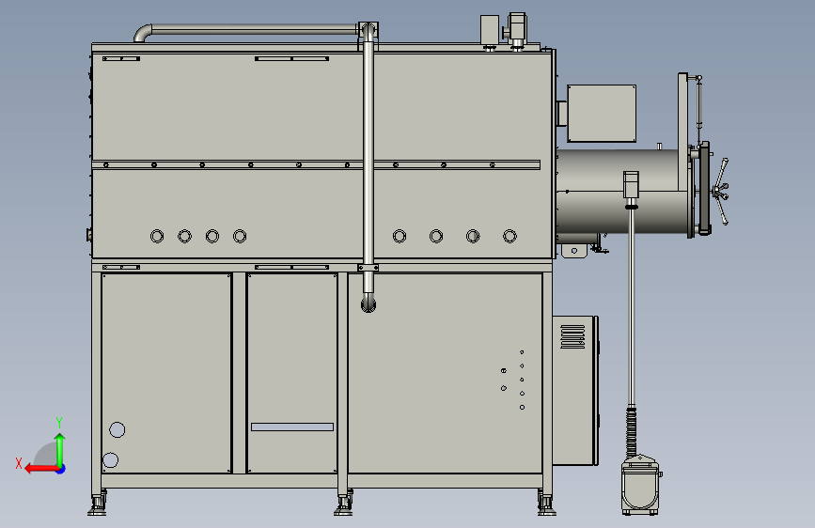The image size is (815, 528).
Task: Select the square control box above the antechamber
Action: [602, 114]
